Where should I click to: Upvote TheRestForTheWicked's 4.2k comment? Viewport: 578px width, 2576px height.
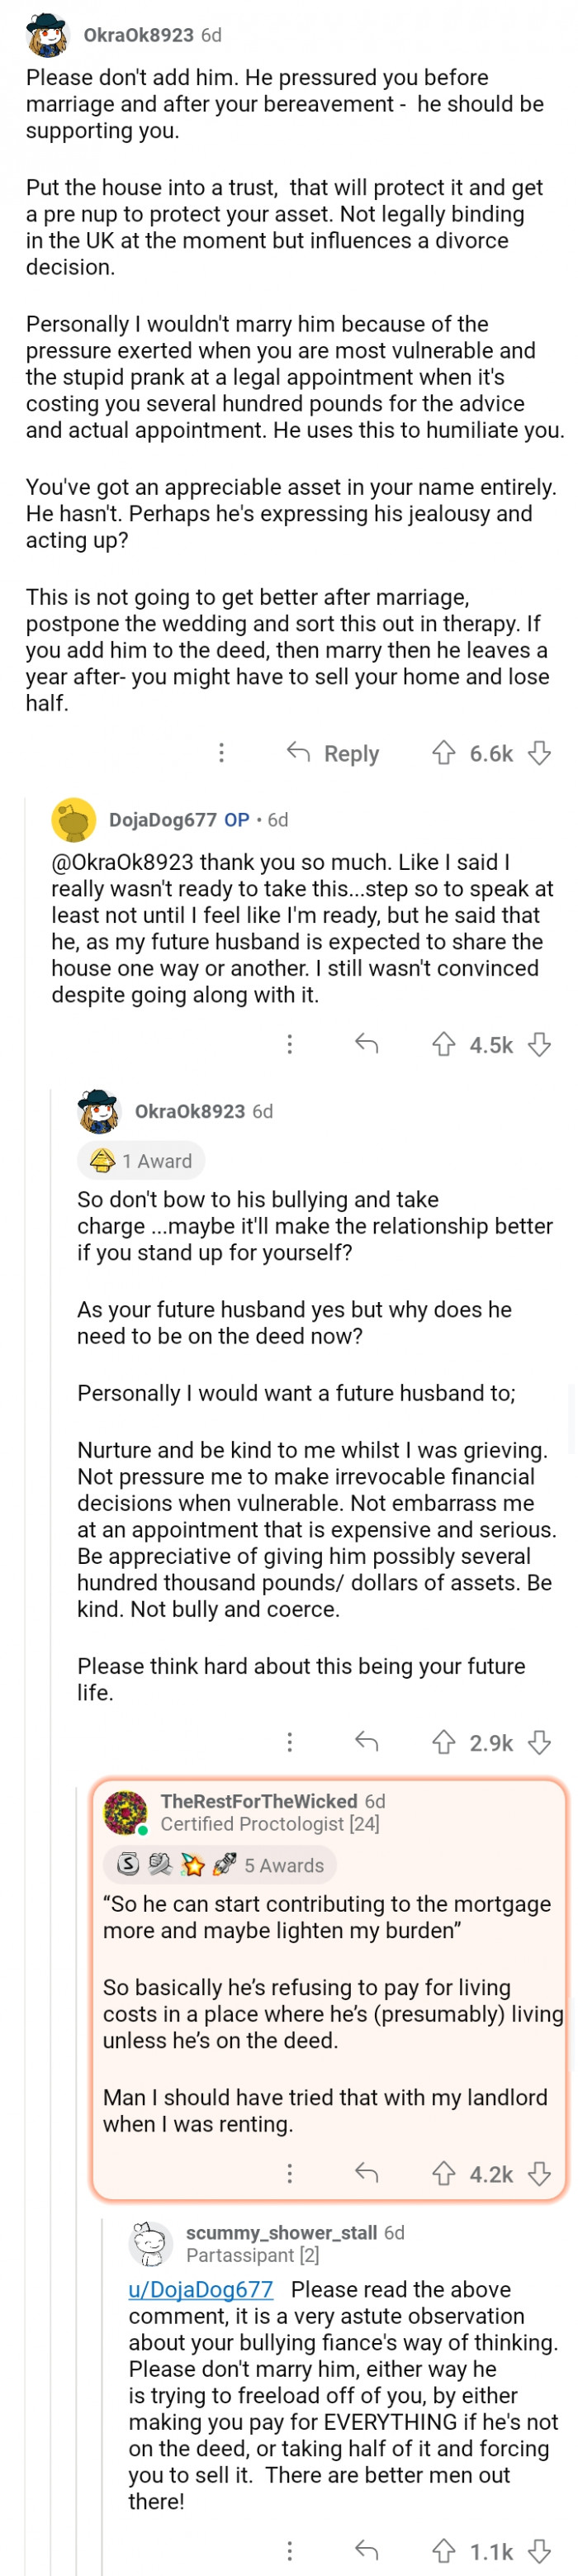(x=443, y=2174)
